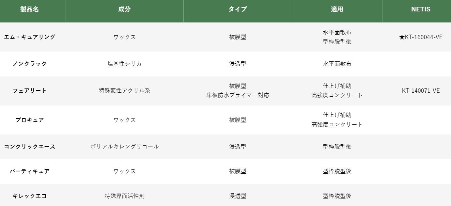Select the NETIS column header

point(421,9)
